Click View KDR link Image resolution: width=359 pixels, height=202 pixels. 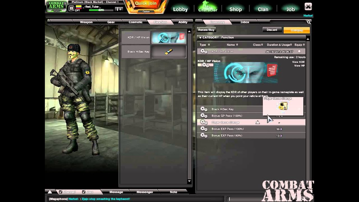pyautogui.click(x=298, y=62)
